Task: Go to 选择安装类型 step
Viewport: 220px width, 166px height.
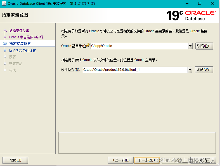Action: [x=19, y=30]
